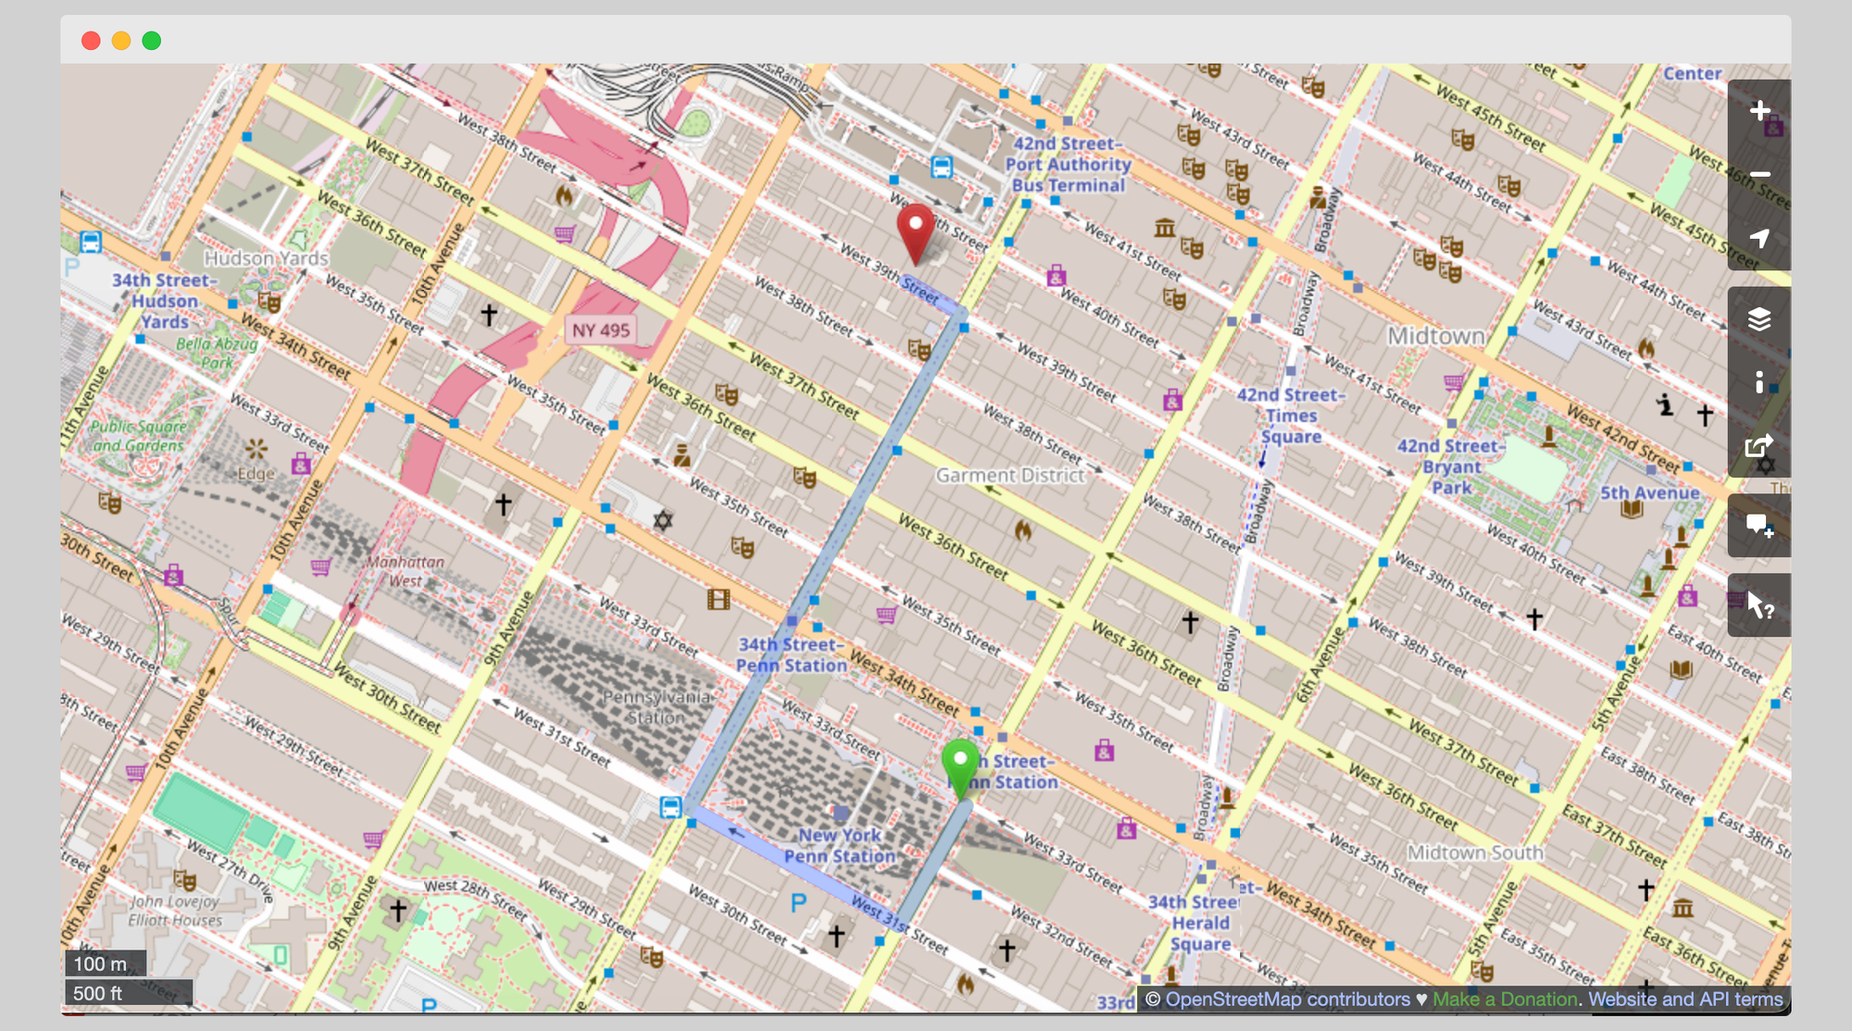
Task: Click the Bella Abzug Park label
Action: tap(218, 354)
